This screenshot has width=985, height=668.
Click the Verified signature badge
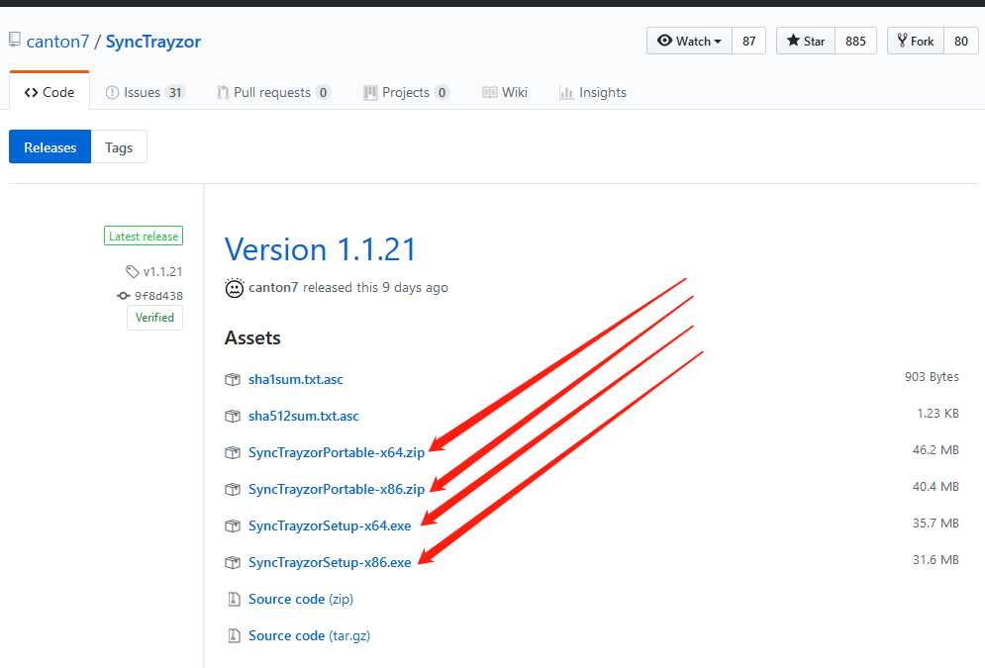pos(154,318)
